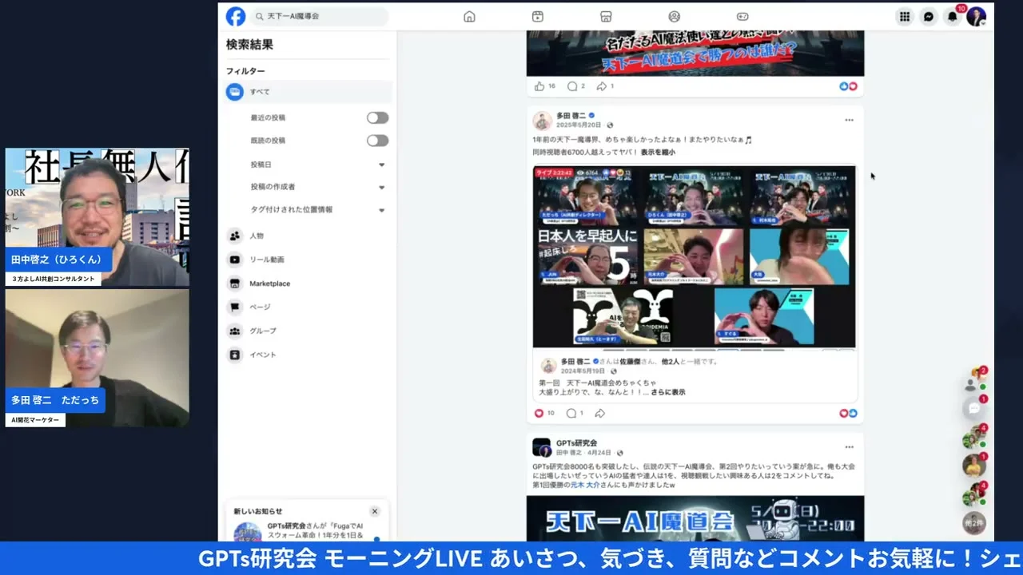
Task: Open the floating chat bubble icon
Action: click(x=974, y=408)
